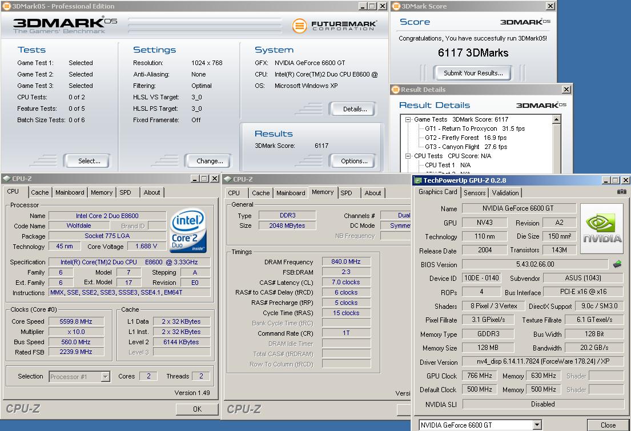Open Cache tab in the second CPU-Z window
Image resolution: width=631 pixels, height=431 pixels.
pyautogui.click(x=261, y=193)
